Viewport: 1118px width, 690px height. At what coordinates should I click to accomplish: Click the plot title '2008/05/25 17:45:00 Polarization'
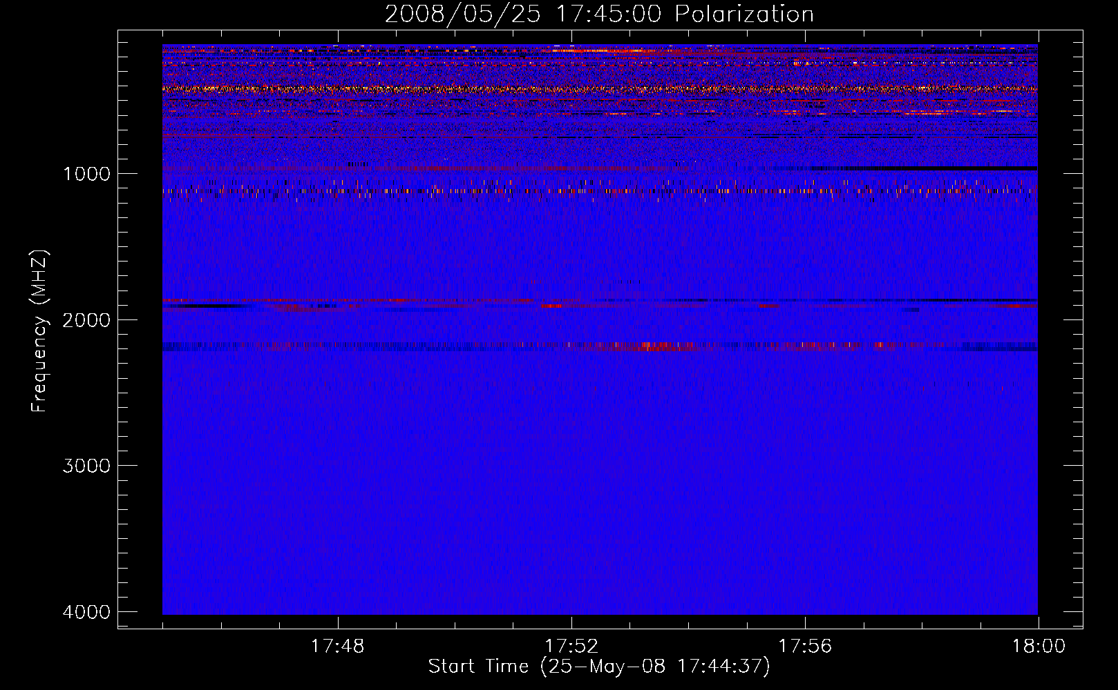tap(599, 14)
